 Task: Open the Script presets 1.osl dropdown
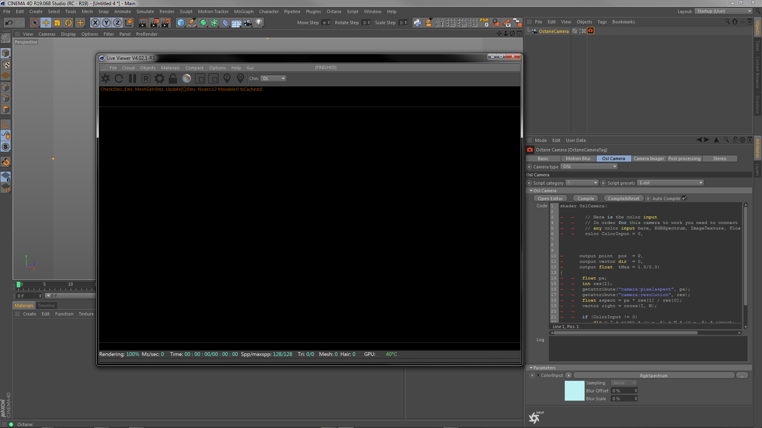[671, 183]
